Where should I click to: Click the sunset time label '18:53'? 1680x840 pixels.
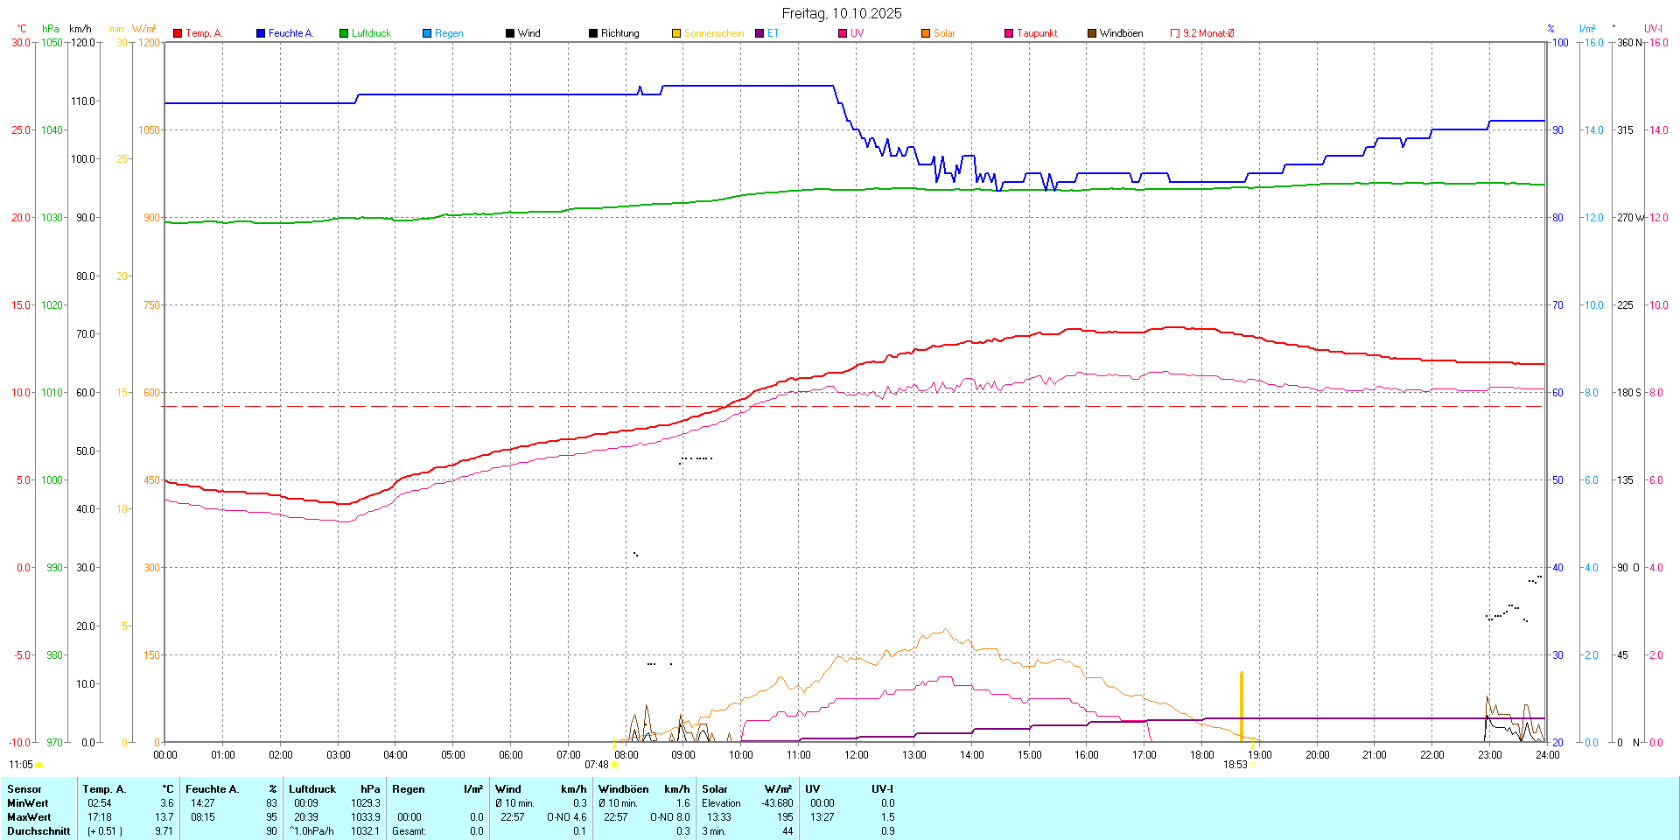pyautogui.click(x=1235, y=765)
